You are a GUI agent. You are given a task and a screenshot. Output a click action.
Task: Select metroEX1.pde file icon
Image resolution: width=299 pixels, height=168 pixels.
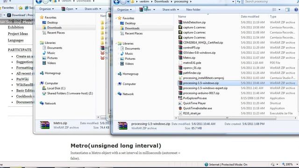click(x=180, y=63)
